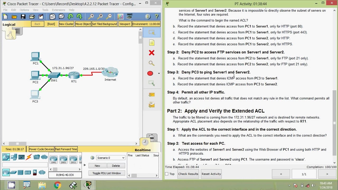Open the File menu
The width and height of the screenshot is (338, 190).
pyautogui.click(x=5, y=10)
